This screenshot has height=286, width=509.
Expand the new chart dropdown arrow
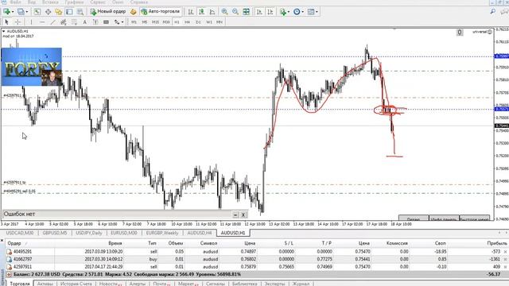(x=13, y=12)
